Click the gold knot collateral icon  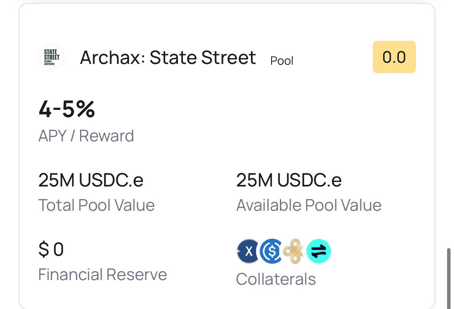(294, 251)
